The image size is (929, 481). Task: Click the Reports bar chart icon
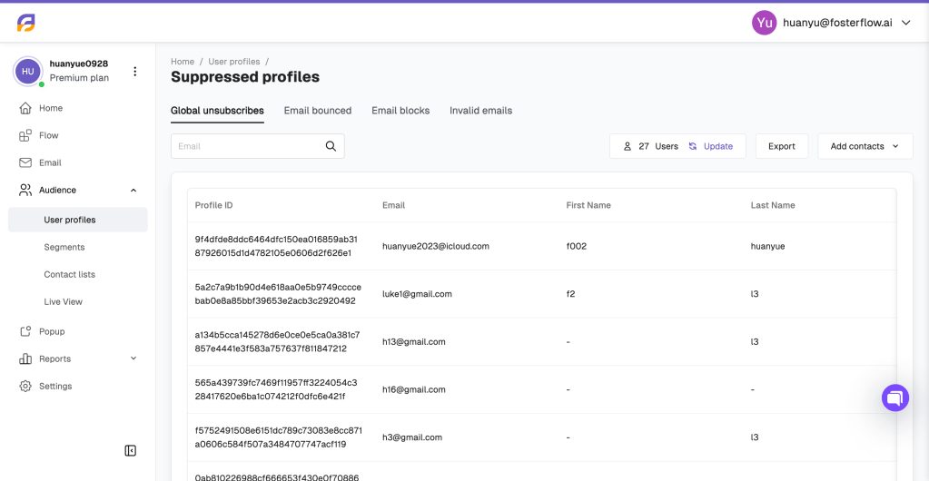tap(25, 359)
